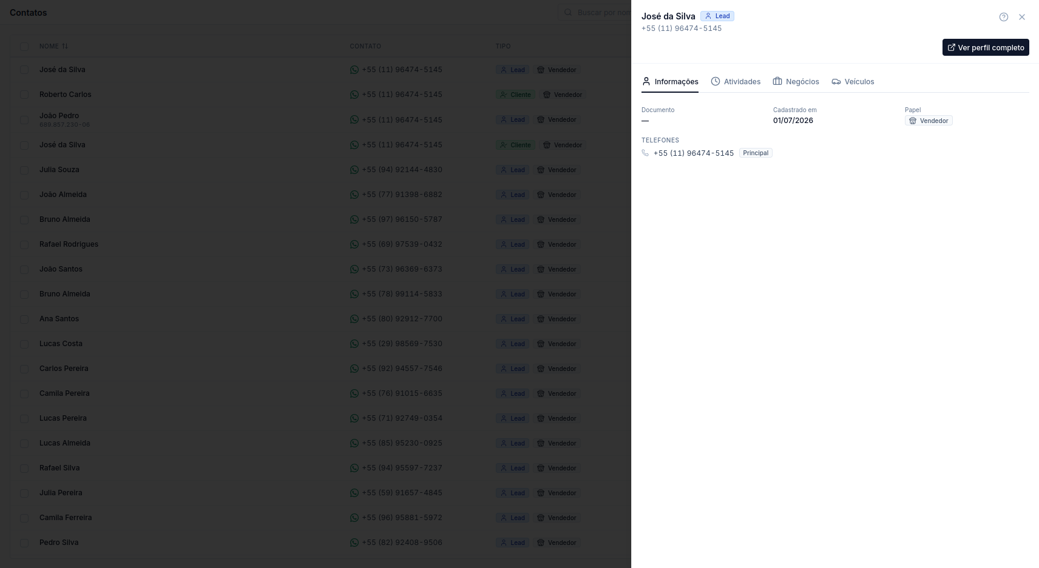The image size is (1039, 568).
Task: Tick the Ana Santos checkbox
Action: 24,319
